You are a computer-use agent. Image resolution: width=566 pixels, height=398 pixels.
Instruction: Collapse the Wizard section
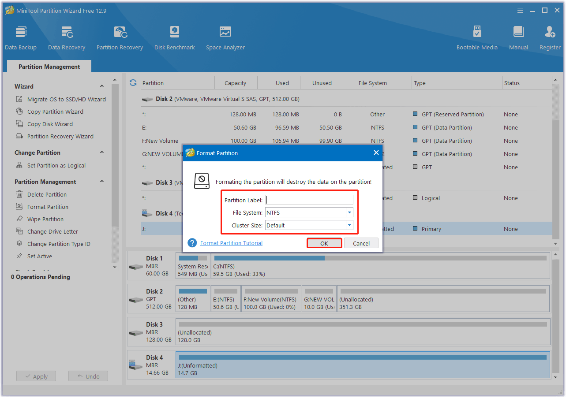[x=102, y=86]
